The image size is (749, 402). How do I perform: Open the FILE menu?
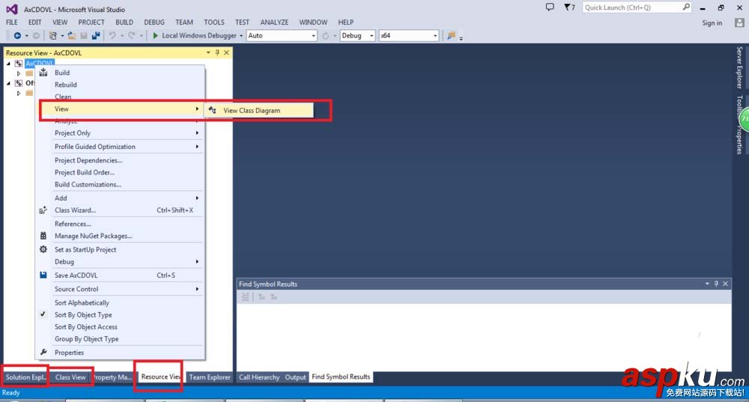tap(11, 22)
